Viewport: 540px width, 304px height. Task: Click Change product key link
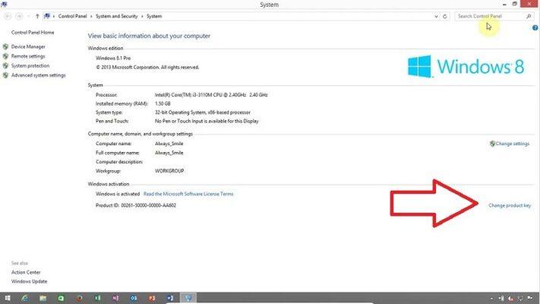tap(510, 205)
